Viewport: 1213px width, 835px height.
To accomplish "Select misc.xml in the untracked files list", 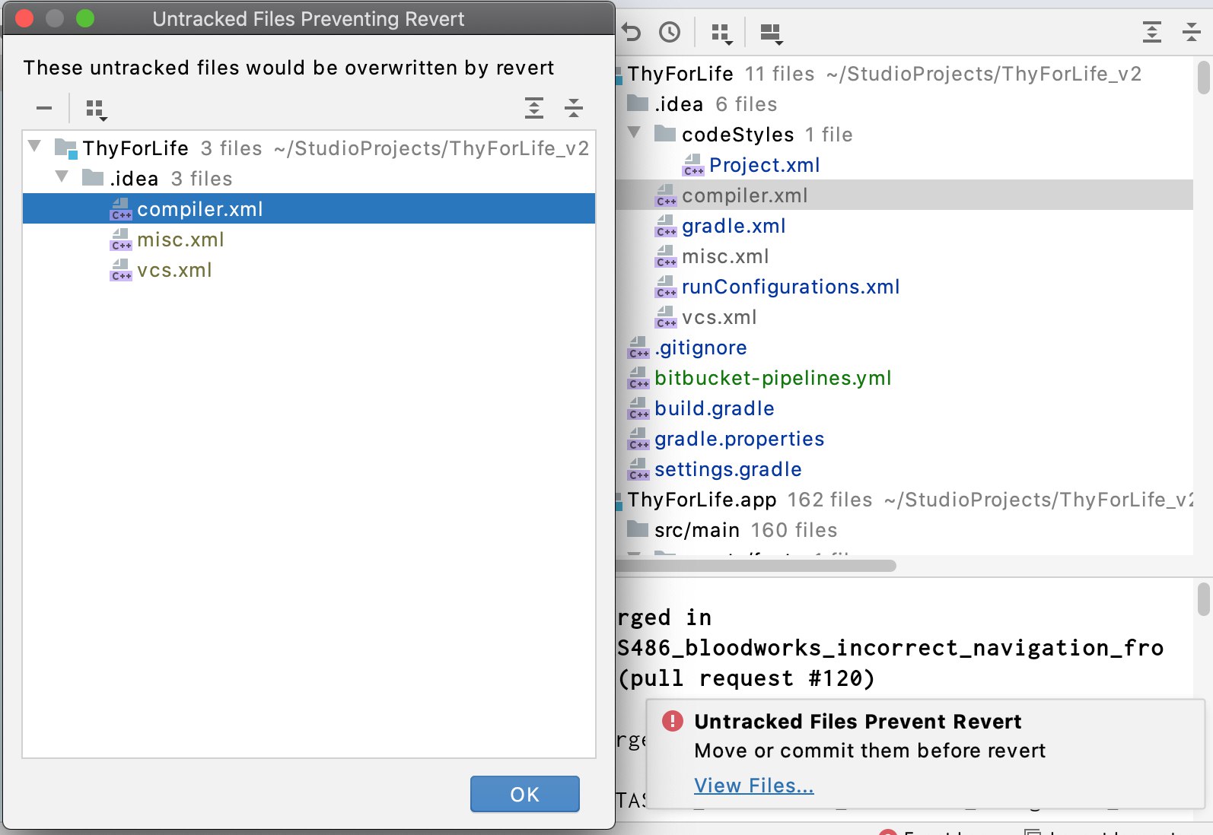I will (x=180, y=240).
